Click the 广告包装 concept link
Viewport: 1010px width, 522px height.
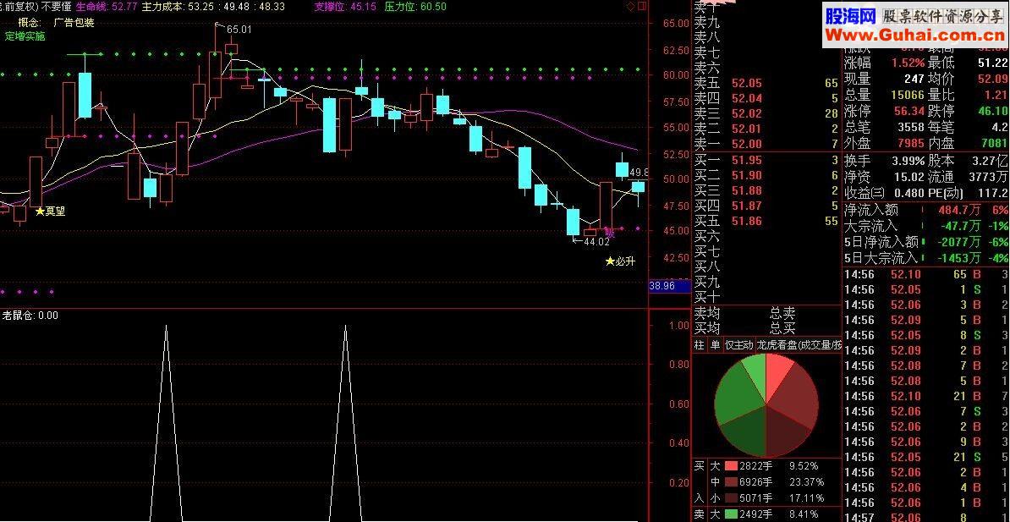point(74,23)
